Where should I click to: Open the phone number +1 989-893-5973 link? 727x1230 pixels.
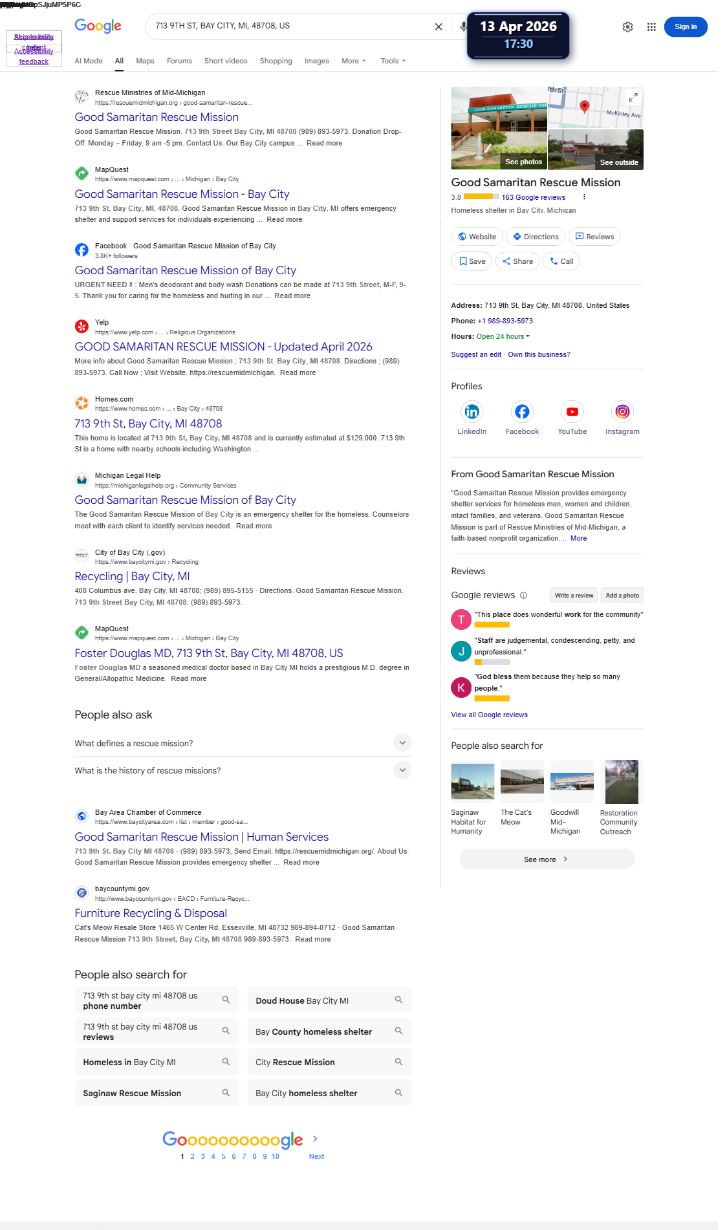[x=505, y=321]
